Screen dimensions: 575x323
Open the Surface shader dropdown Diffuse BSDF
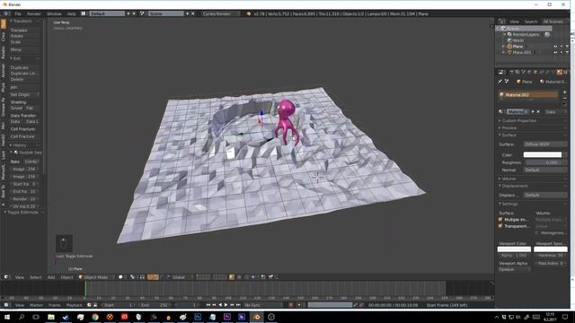[545, 144]
